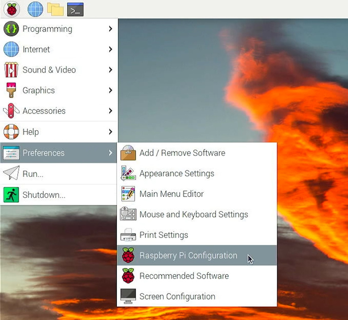Open Print Settings

197,235
